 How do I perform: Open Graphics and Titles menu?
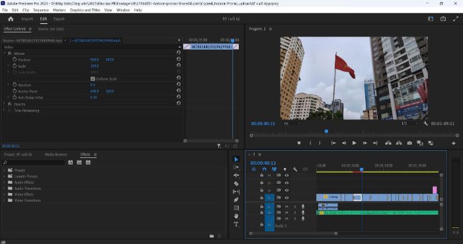[x=85, y=10]
